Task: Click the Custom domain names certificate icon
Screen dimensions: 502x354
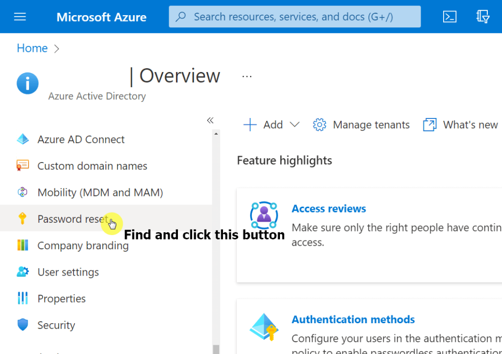Action: tap(23, 165)
